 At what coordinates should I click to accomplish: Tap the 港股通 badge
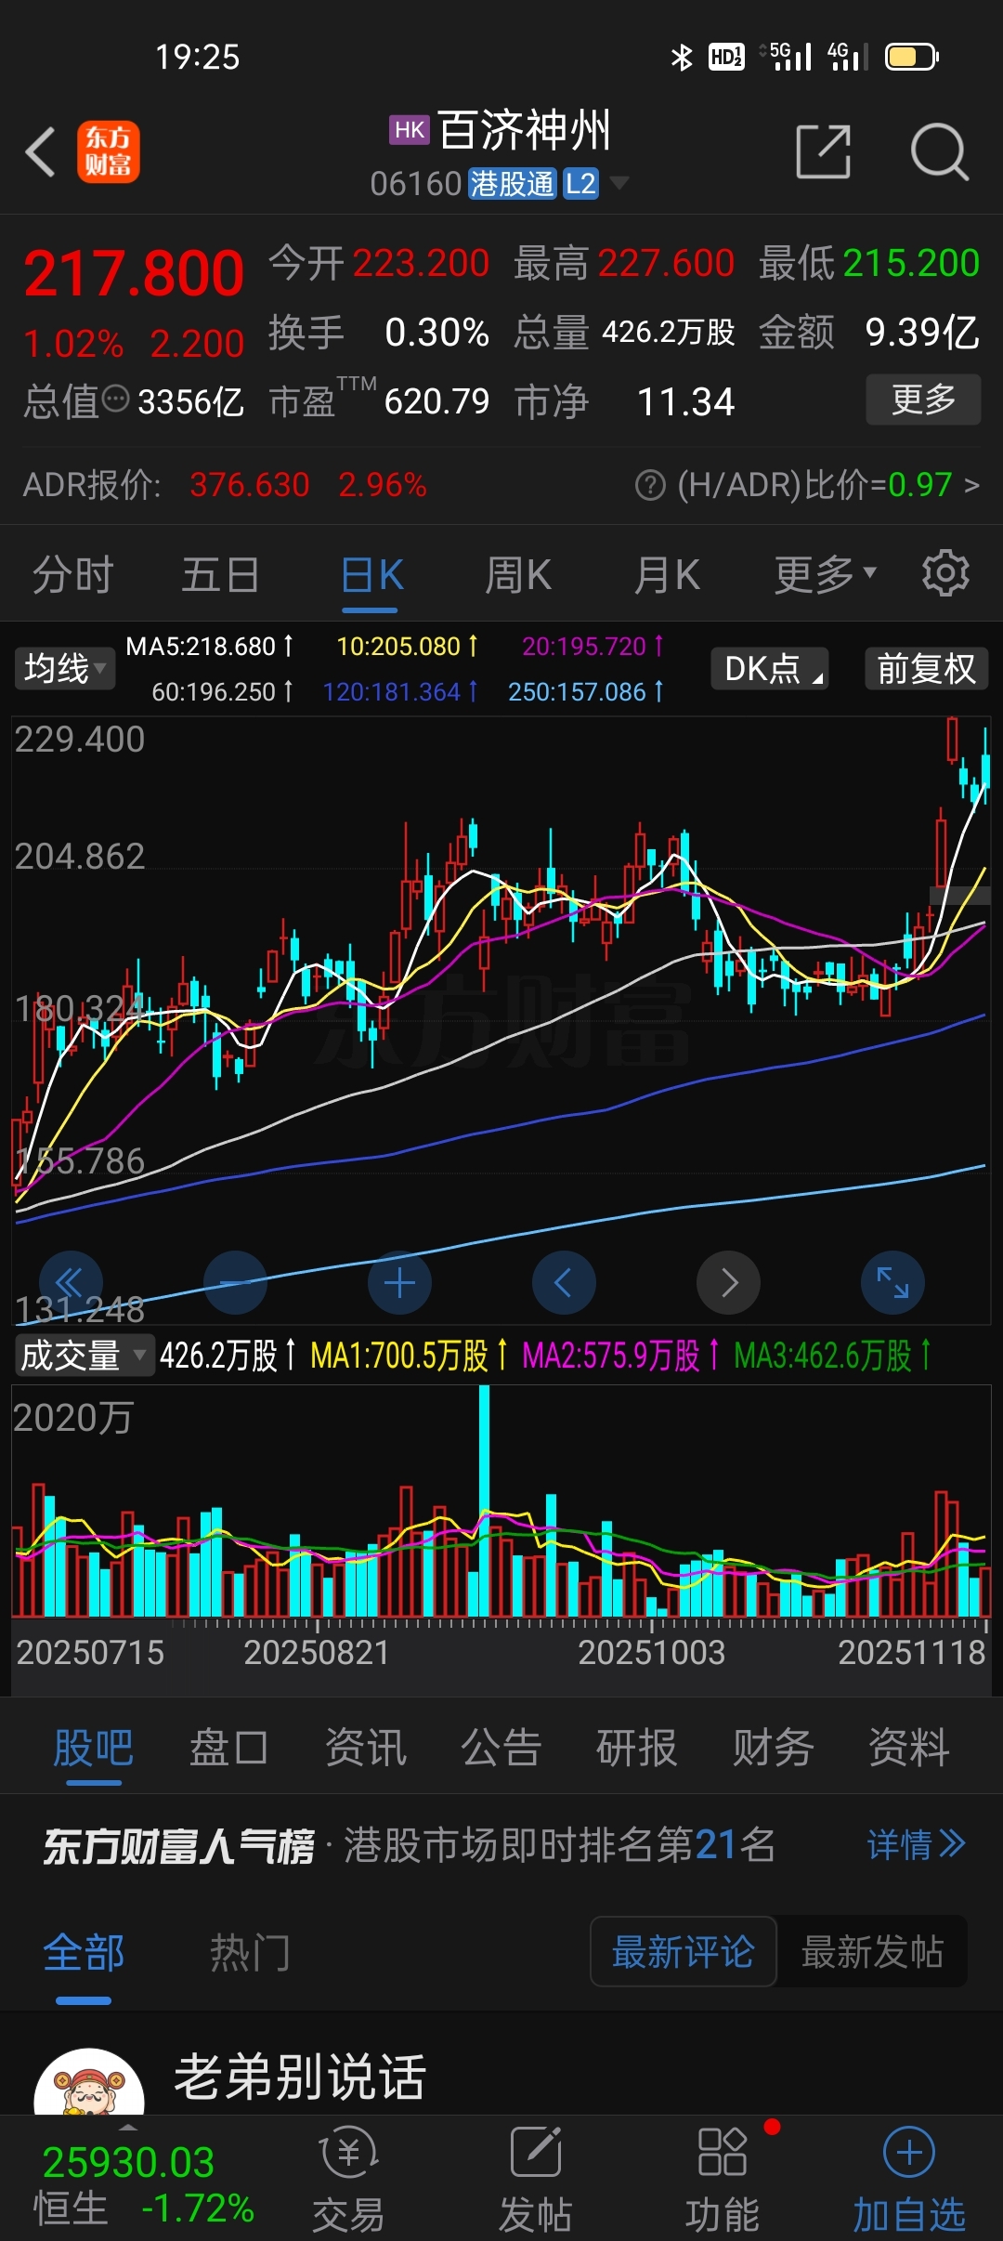[x=512, y=183]
